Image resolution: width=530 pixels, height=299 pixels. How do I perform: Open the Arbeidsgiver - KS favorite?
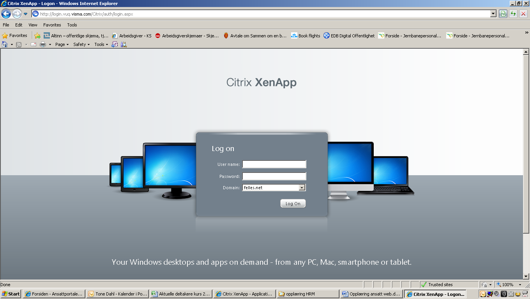[x=132, y=35]
